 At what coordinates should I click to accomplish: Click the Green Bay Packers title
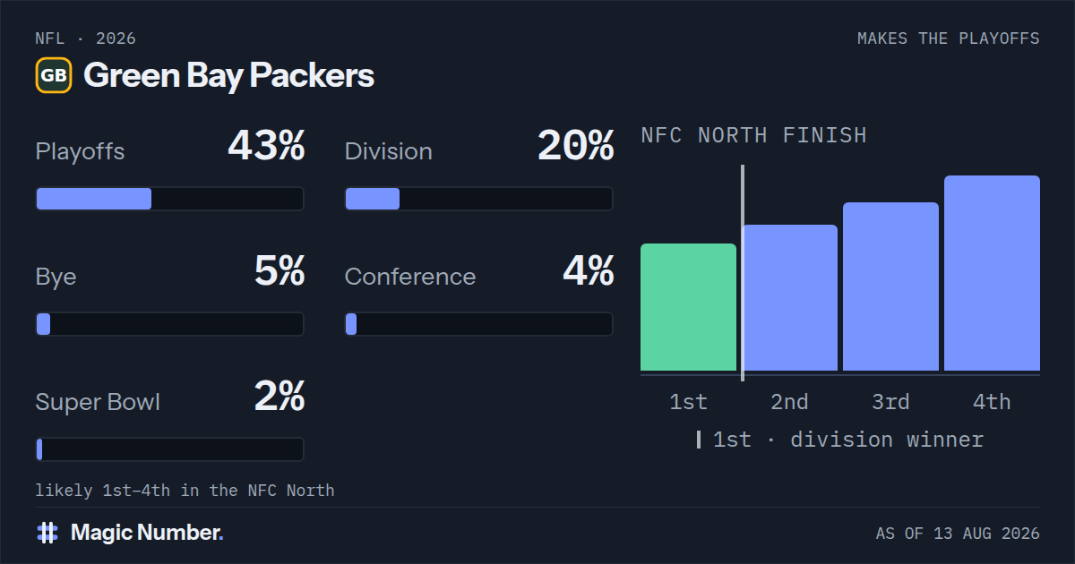(228, 76)
